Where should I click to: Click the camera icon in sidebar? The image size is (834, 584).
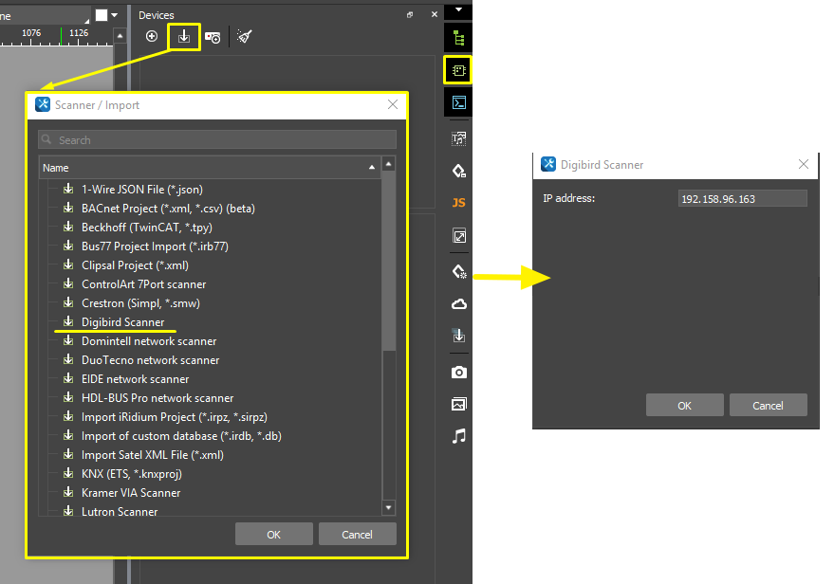(x=459, y=372)
